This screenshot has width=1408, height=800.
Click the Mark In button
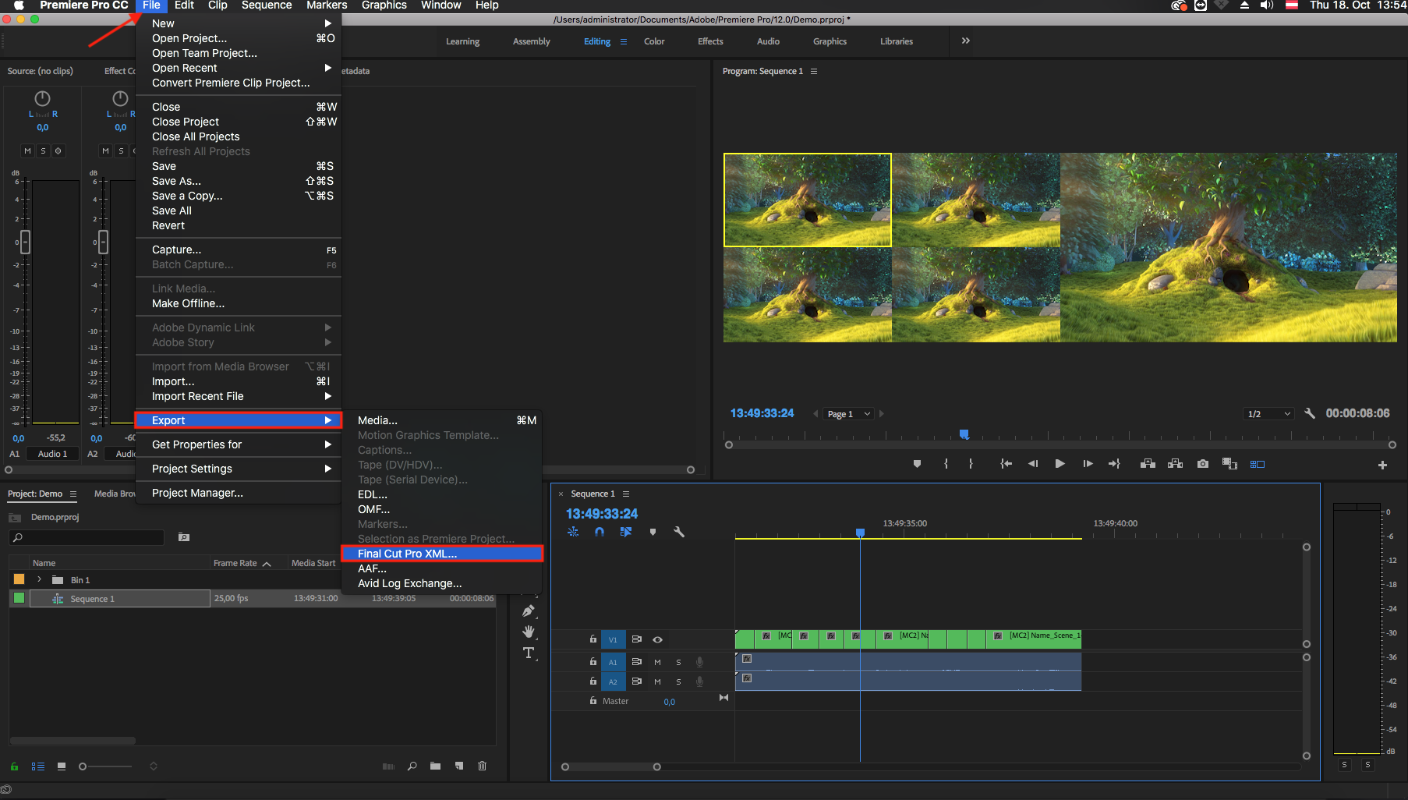(946, 464)
